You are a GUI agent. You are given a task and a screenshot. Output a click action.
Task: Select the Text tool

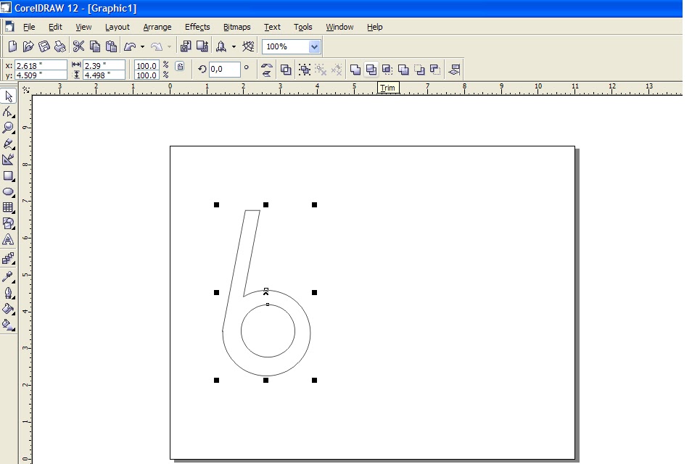[9, 239]
